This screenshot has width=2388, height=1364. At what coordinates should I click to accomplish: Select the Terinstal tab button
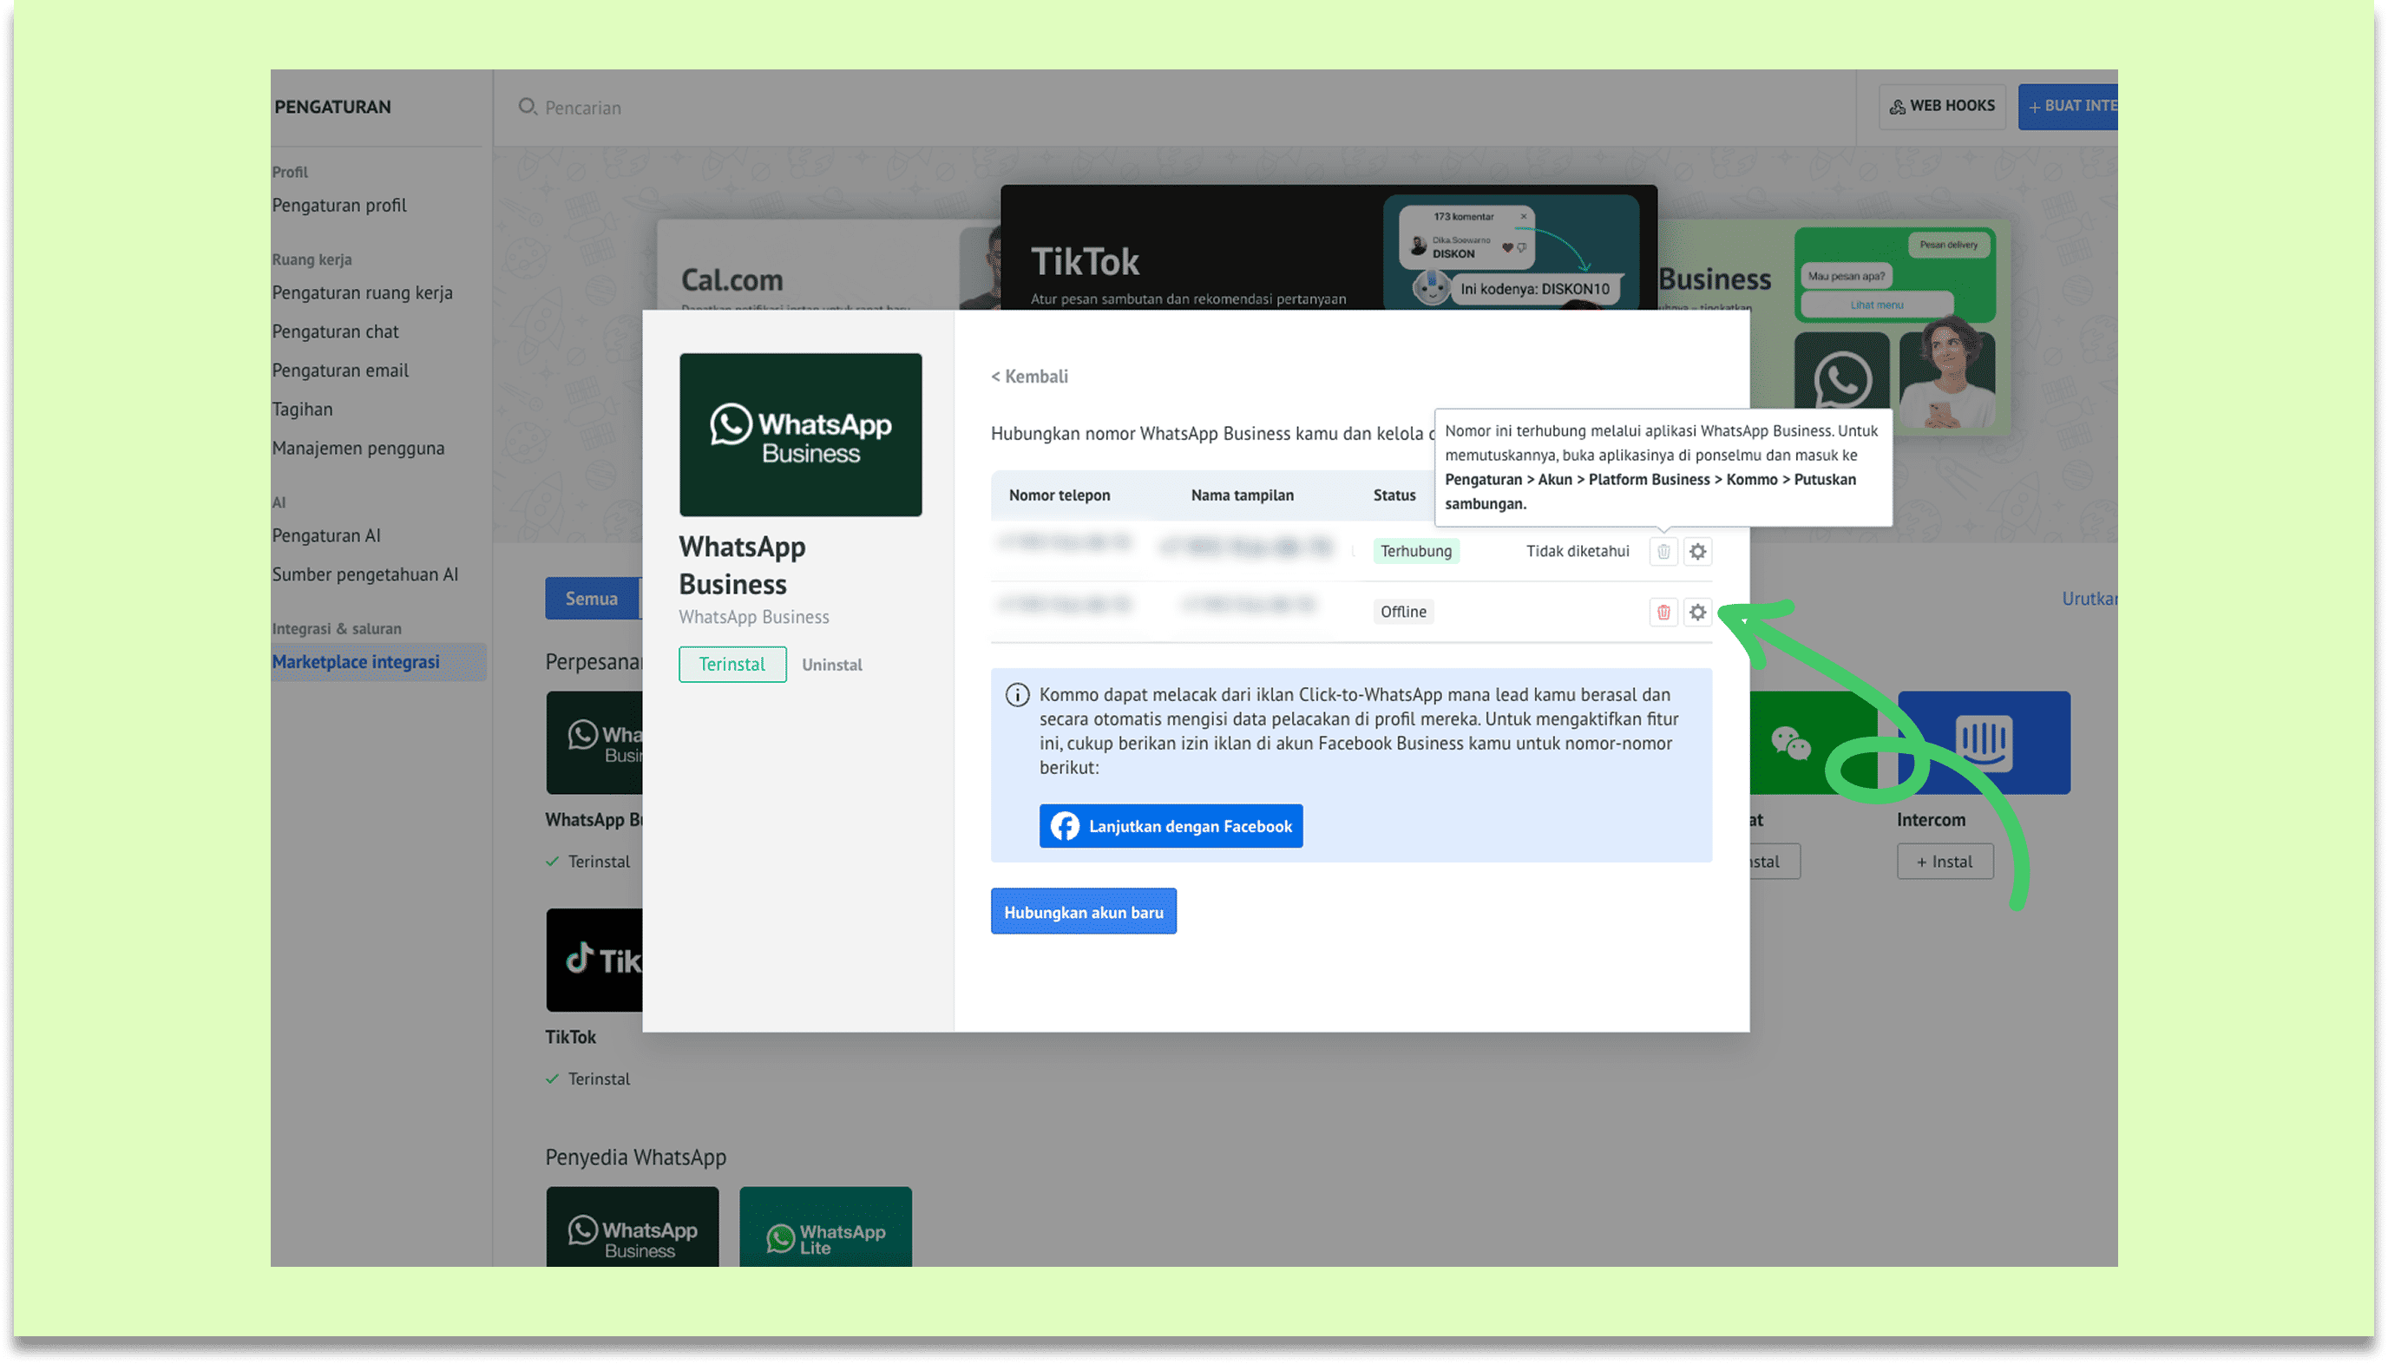[x=731, y=664]
